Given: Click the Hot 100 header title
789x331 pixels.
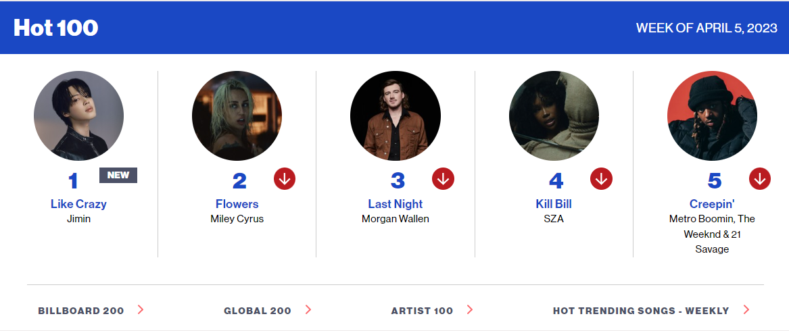Looking at the screenshot, I should pos(55,28).
